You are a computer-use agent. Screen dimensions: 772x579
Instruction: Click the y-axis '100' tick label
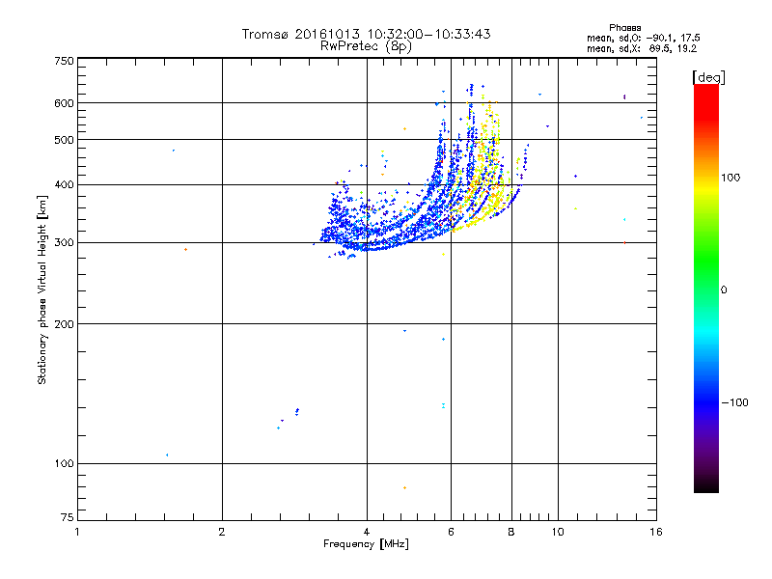tap(64, 463)
